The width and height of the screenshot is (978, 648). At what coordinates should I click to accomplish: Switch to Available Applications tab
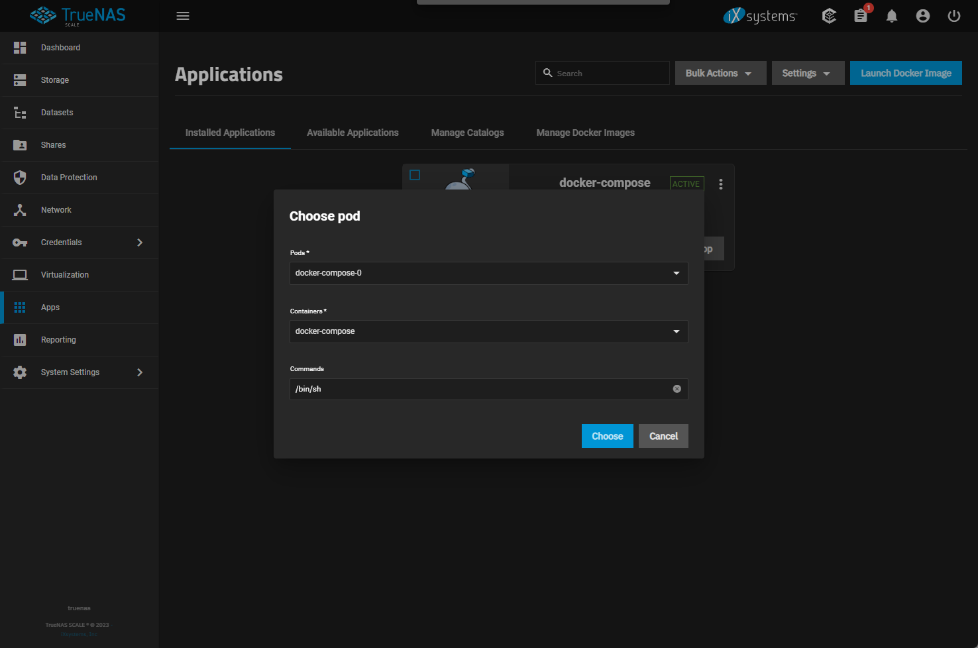[x=353, y=133]
